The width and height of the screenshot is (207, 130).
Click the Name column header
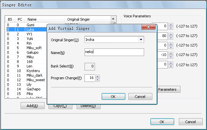tap(45, 19)
